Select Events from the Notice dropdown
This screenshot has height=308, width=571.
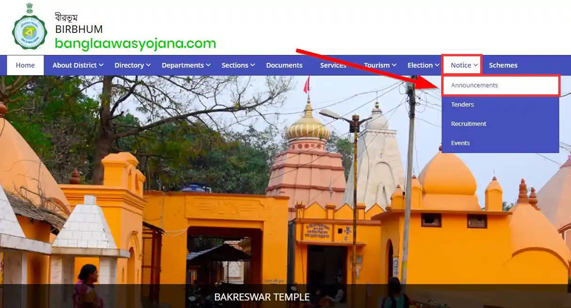[x=460, y=143]
